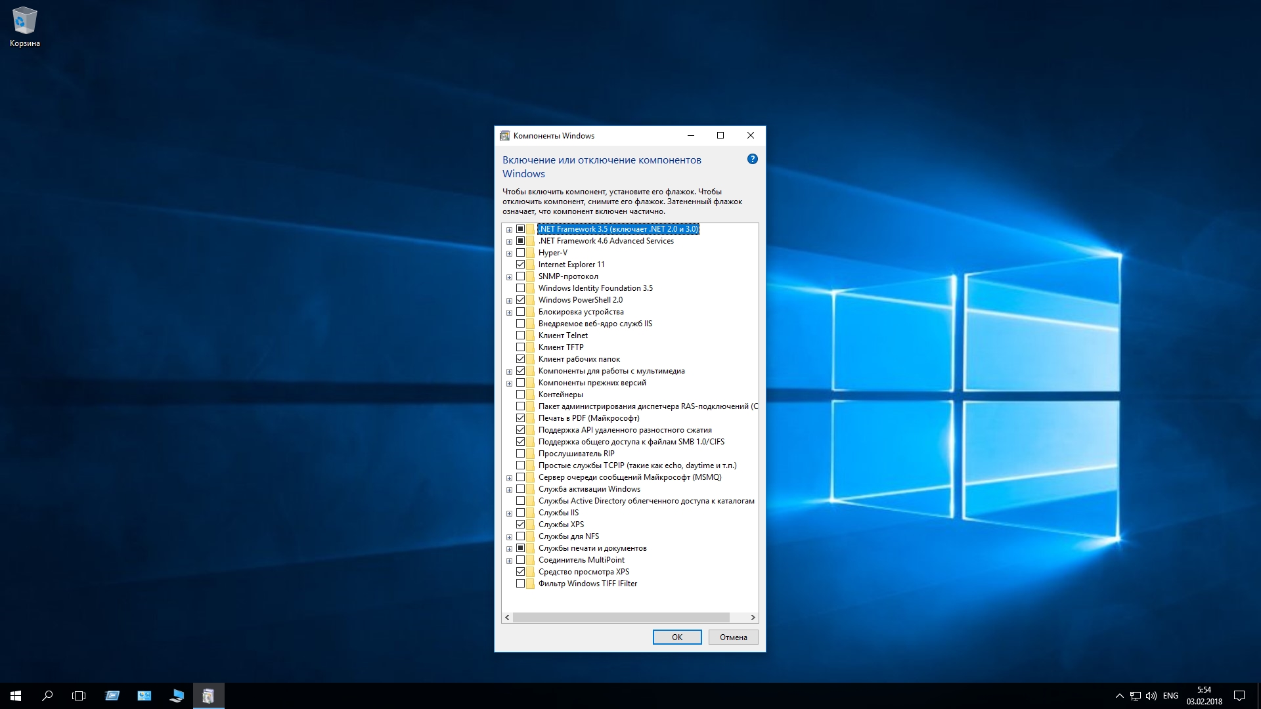The height and width of the screenshot is (709, 1261).
Task: Expand .NET Framework 4.6 Advanced Services
Action: [509, 242]
